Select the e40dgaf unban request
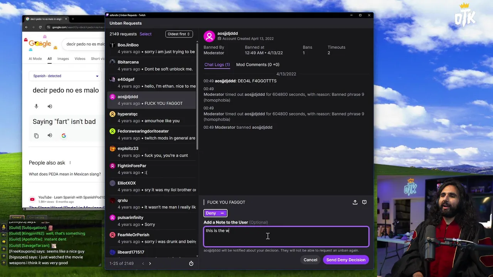 click(x=152, y=83)
